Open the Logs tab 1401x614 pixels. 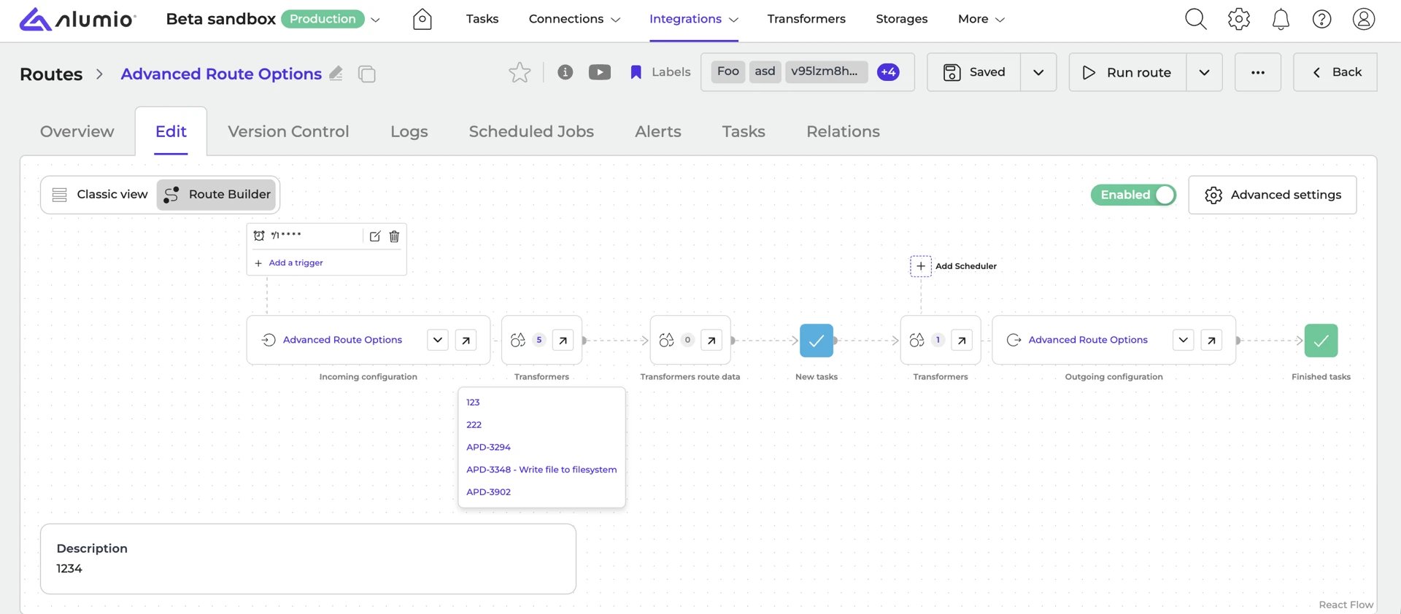click(x=409, y=131)
